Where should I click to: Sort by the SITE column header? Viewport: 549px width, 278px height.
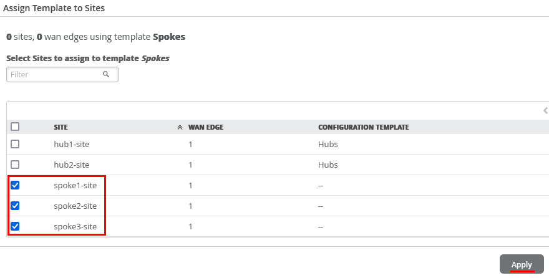point(61,127)
